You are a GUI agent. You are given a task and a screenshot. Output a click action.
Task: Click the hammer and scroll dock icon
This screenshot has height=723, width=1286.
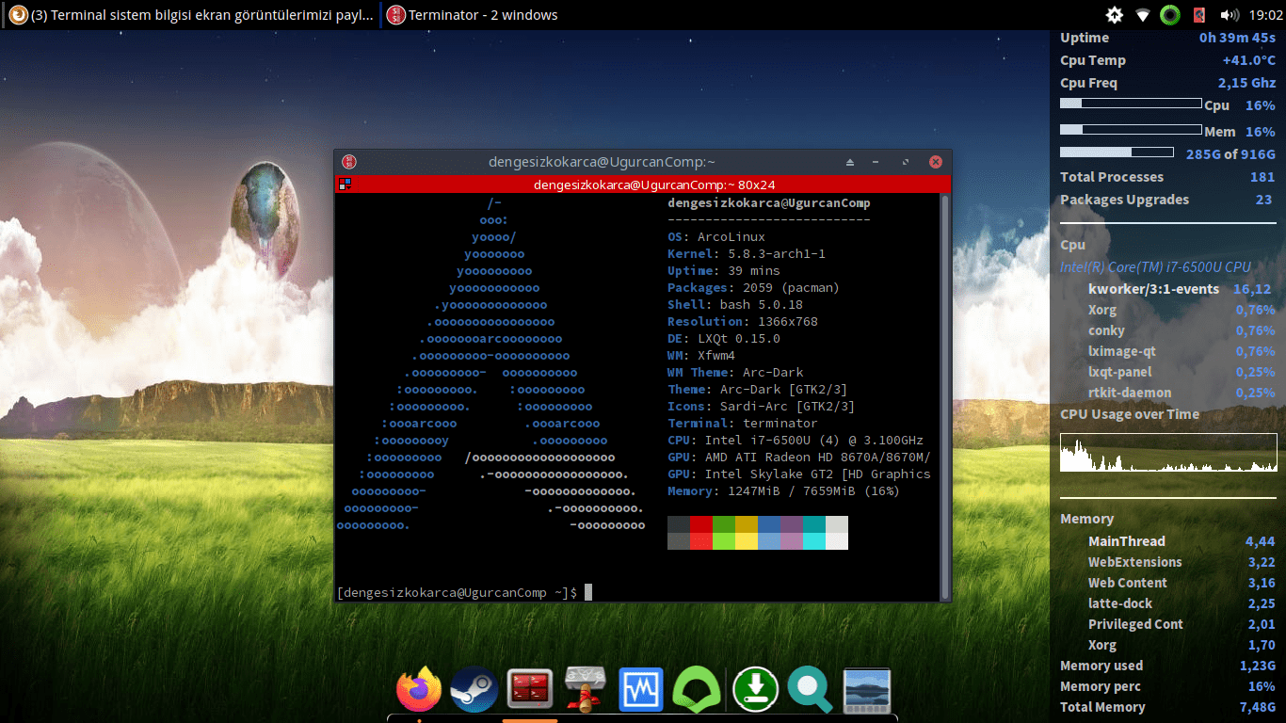(585, 690)
